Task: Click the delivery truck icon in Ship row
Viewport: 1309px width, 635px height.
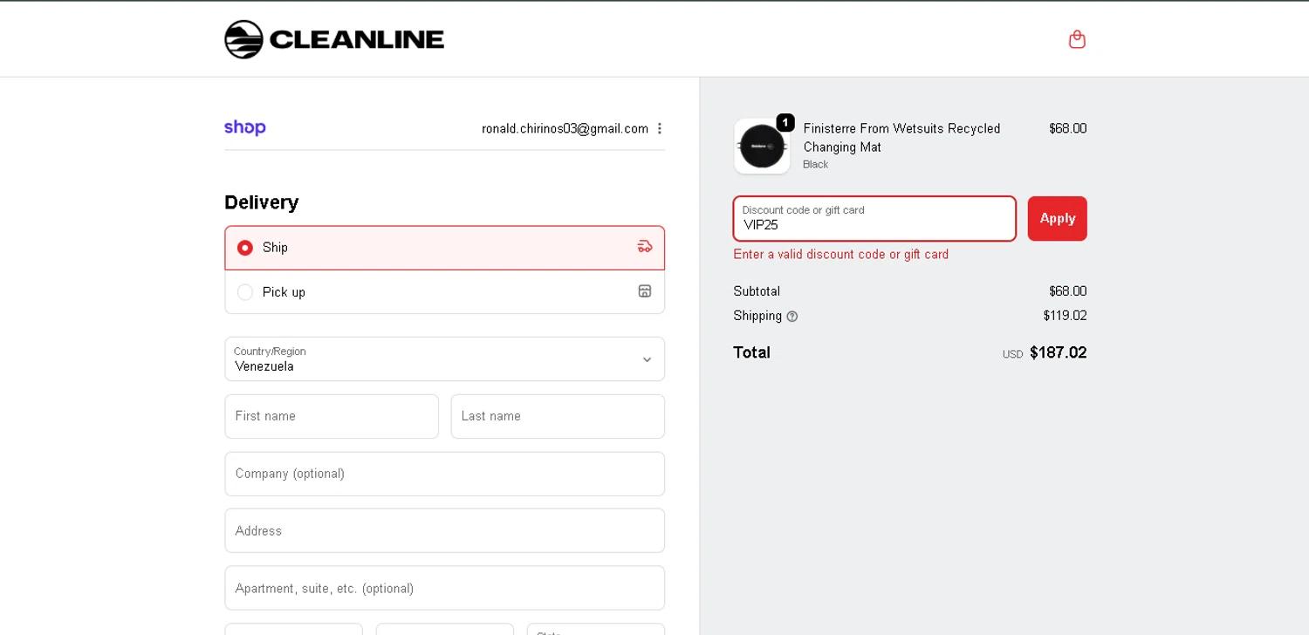Action: point(645,247)
